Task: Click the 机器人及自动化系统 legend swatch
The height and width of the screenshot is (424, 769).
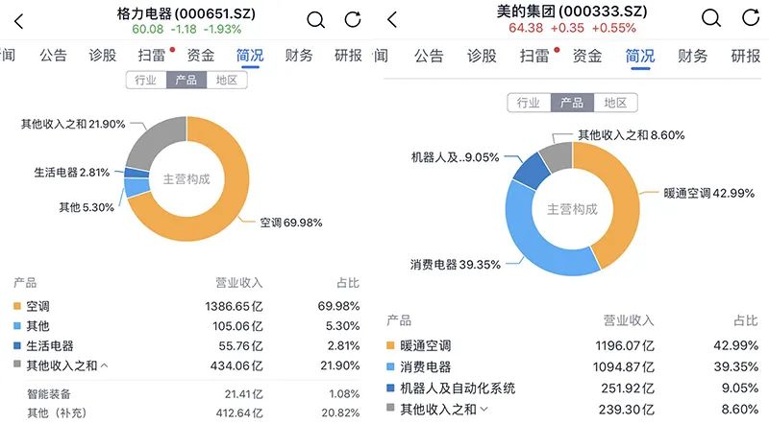Action: tap(390, 388)
